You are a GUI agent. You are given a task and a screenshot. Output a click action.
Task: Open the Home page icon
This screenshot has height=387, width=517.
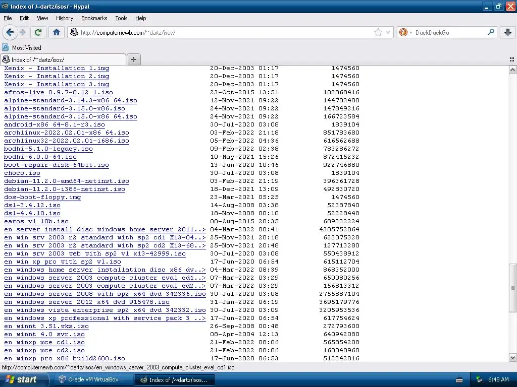(x=57, y=32)
